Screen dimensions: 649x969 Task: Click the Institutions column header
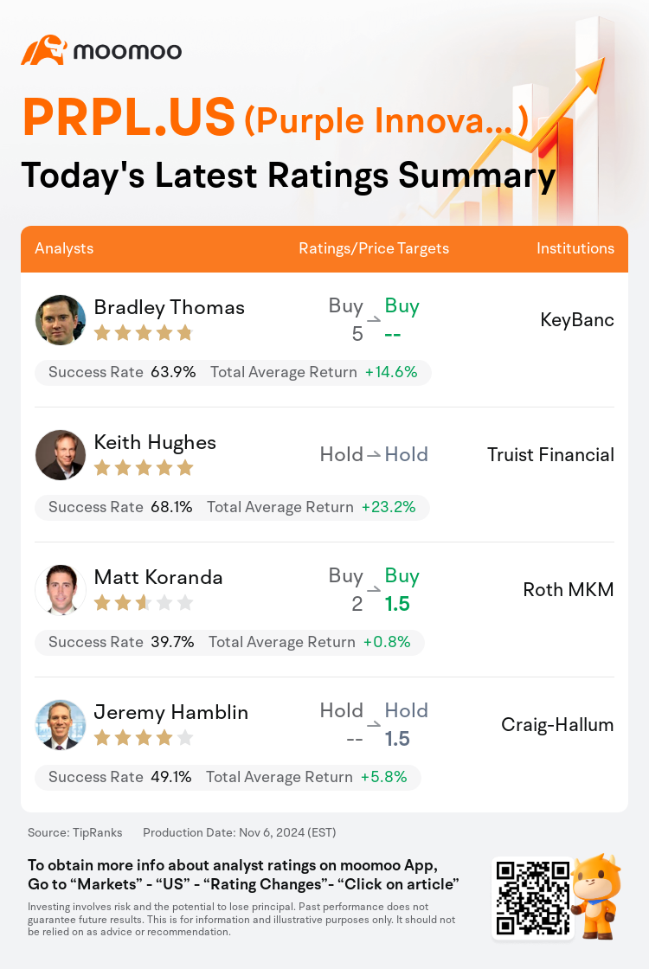(x=575, y=248)
